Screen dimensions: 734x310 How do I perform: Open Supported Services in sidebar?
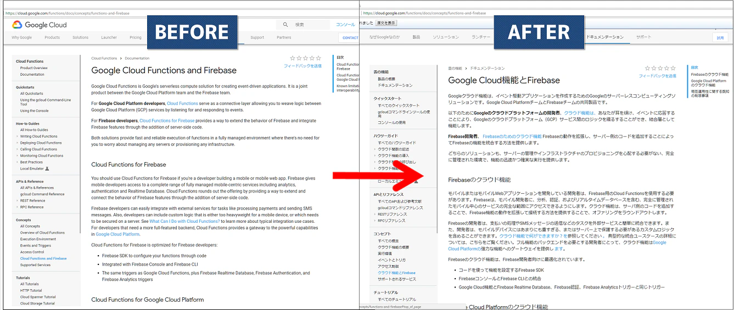(35, 265)
